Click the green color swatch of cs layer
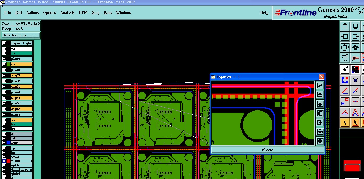364x179 pixels. [9, 64]
